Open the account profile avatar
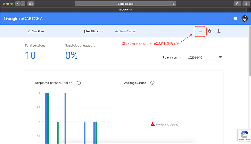 coord(245,19)
